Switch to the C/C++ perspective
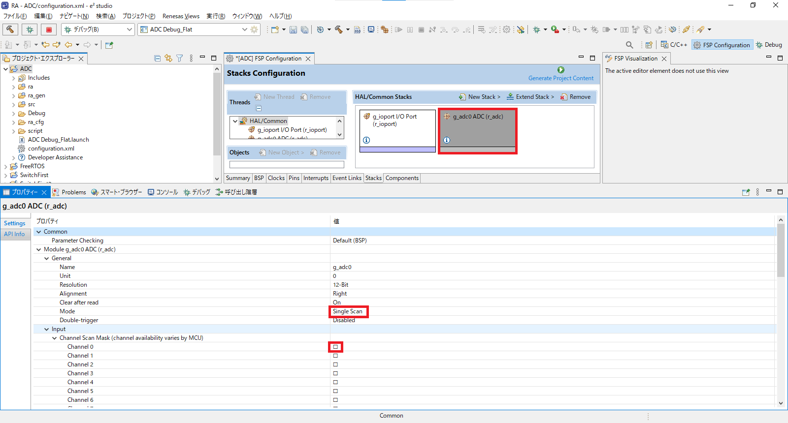This screenshot has height=423, width=788. tap(674, 45)
